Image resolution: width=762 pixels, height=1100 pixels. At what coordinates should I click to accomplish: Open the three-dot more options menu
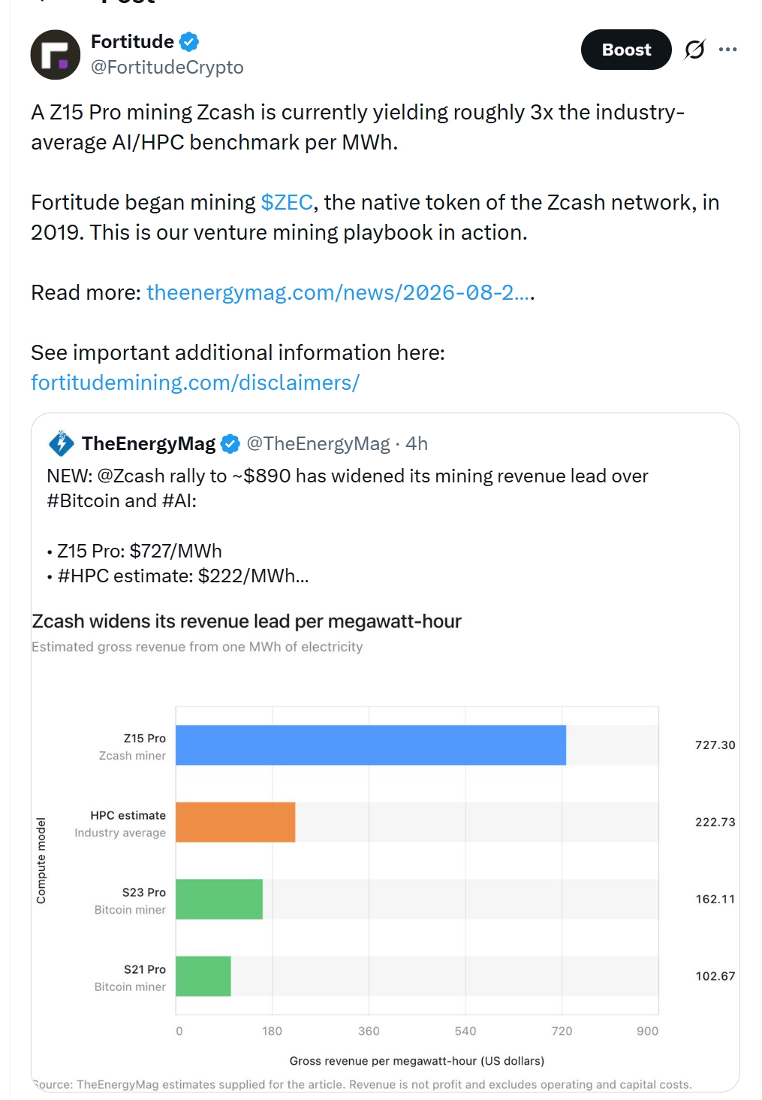tap(727, 50)
